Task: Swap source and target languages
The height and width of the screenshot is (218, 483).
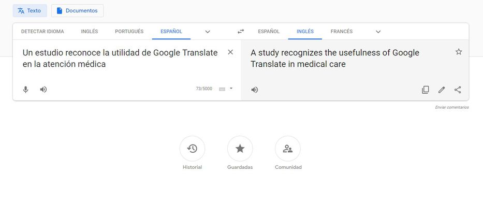Action: (241, 32)
